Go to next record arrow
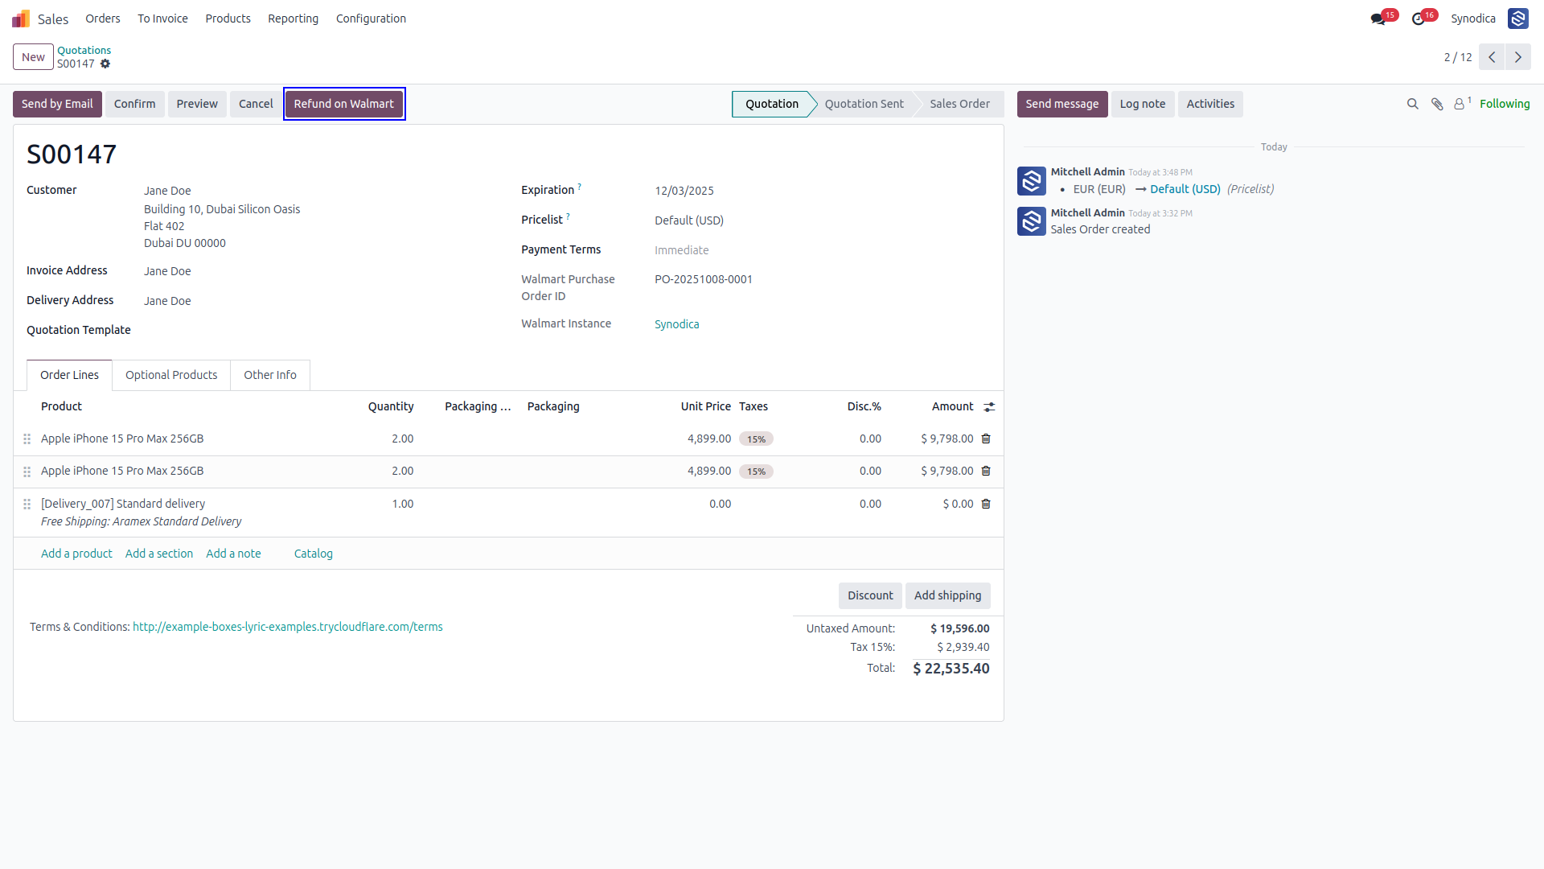This screenshot has width=1544, height=869. (x=1518, y=57)
